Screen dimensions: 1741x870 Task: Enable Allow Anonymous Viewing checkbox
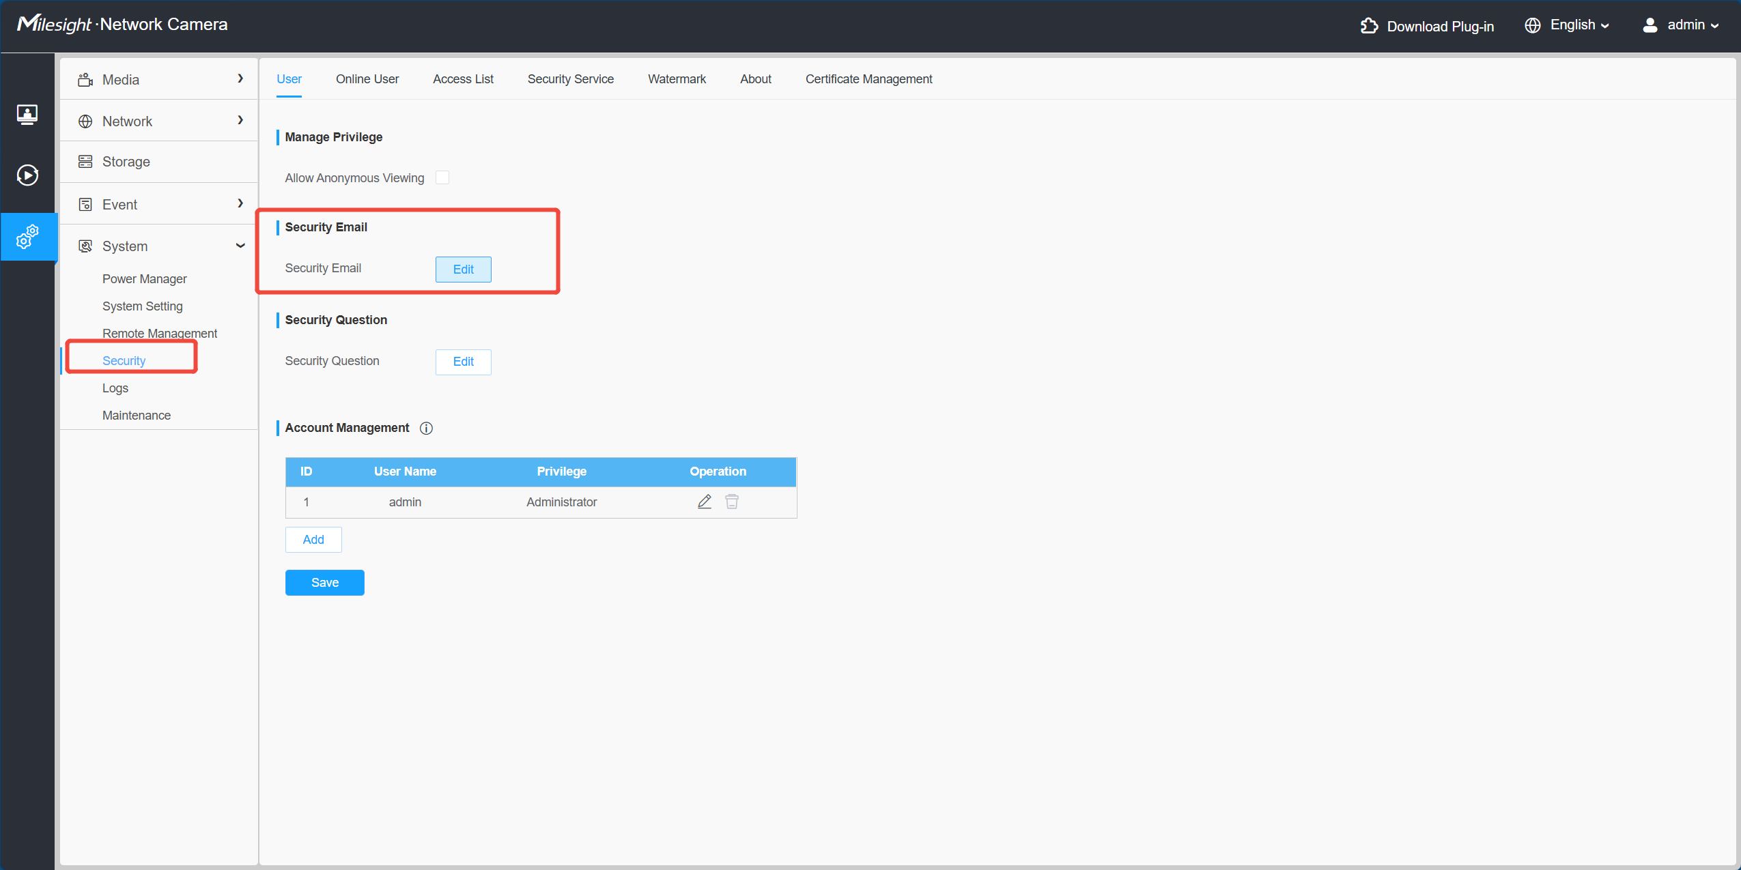[x=442, y=177]
